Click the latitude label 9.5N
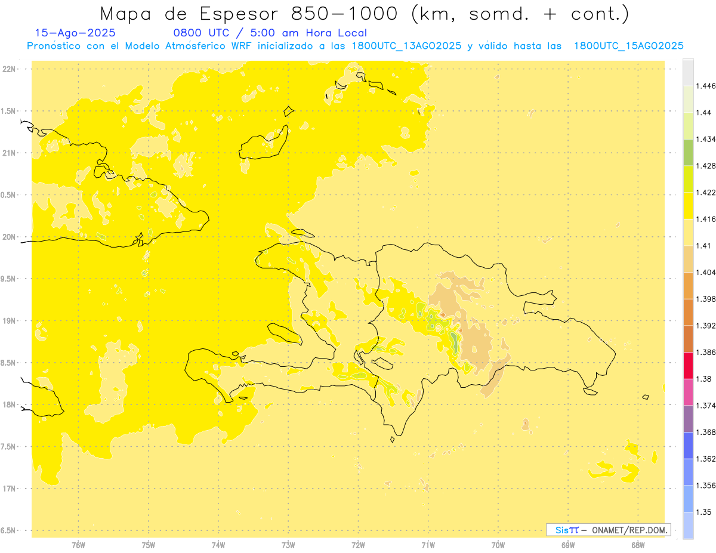The image size is (716, 553). (x=9, y=279)
